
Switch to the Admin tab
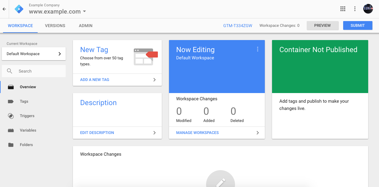[86, 26]
